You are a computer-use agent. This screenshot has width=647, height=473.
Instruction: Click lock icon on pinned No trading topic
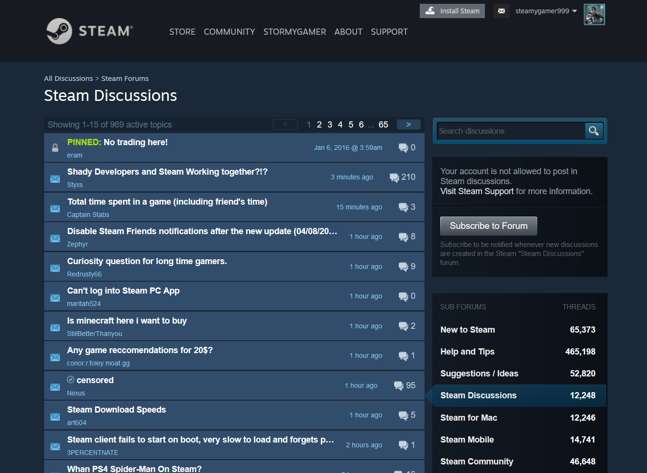pyautogui.click(x=55, y=148)
